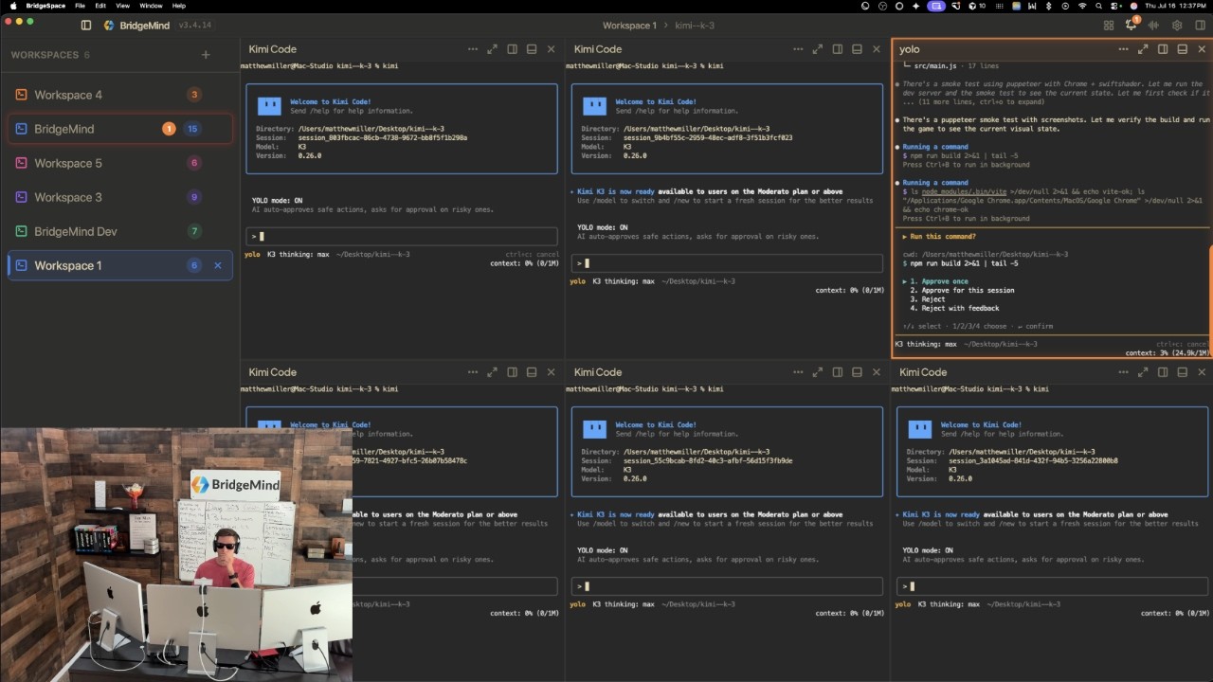Select the BridgeMind Dev workspace

coord(119,231)
